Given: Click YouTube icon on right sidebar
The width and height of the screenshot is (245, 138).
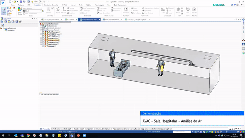Looking at the screenshot, I should [x=243, y=40].
